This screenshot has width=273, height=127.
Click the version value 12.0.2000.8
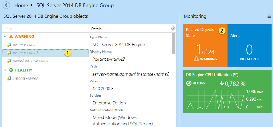click(x=103, y=89)
